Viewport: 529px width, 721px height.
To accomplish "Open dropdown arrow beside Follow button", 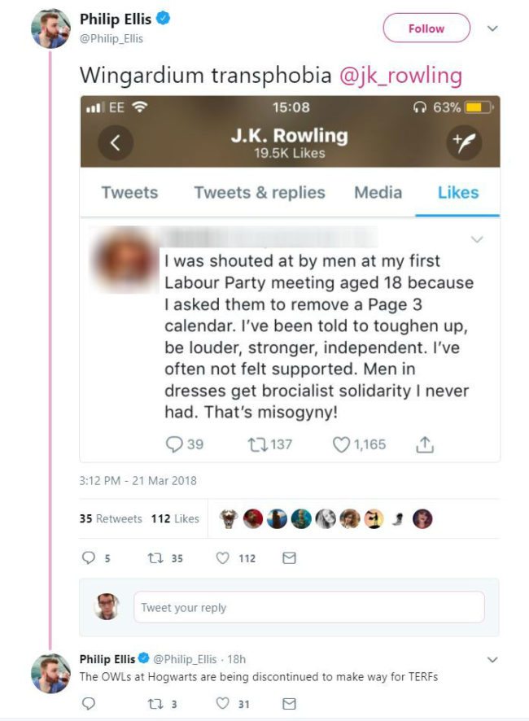I will pos(492,28).
